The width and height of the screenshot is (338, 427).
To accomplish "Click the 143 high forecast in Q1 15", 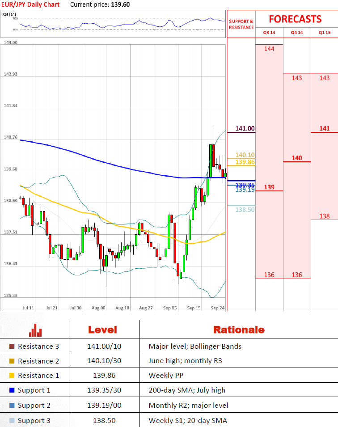I will (x=325, y=78).
